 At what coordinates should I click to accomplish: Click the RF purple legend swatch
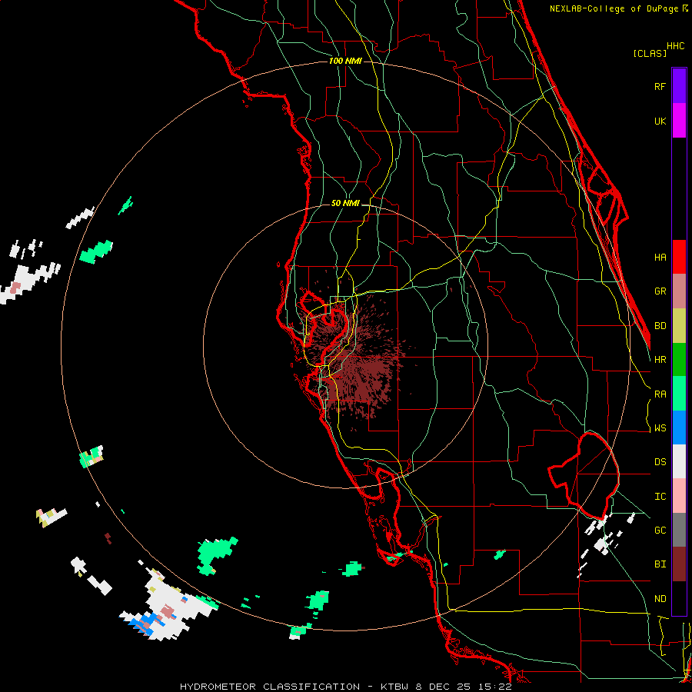point(679,86)
